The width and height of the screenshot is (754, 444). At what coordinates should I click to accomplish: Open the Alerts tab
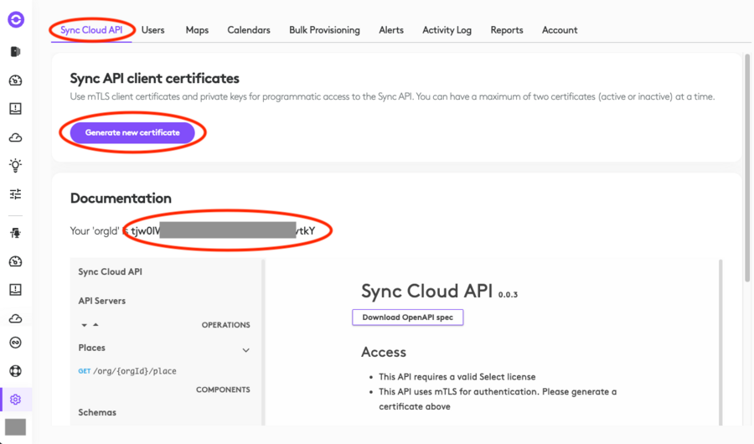point(391,30)
